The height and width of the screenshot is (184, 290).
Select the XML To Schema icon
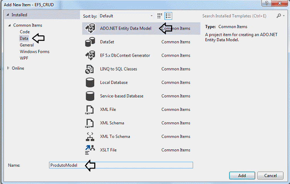click(x=90, y=136)
